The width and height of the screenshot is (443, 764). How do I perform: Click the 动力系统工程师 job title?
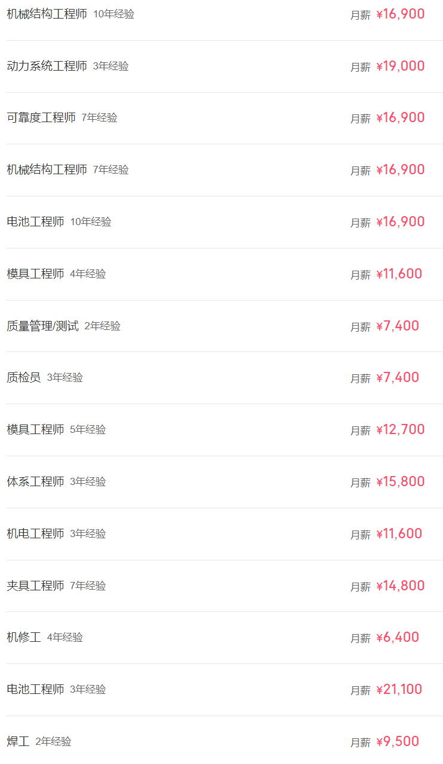pos(47,66)
